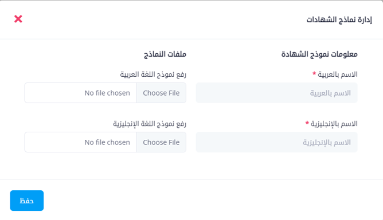This screenshot has width=383, height=220.
Task: Click the Arabic name input field
Action: pyautogui.click(x=276, y=93)
